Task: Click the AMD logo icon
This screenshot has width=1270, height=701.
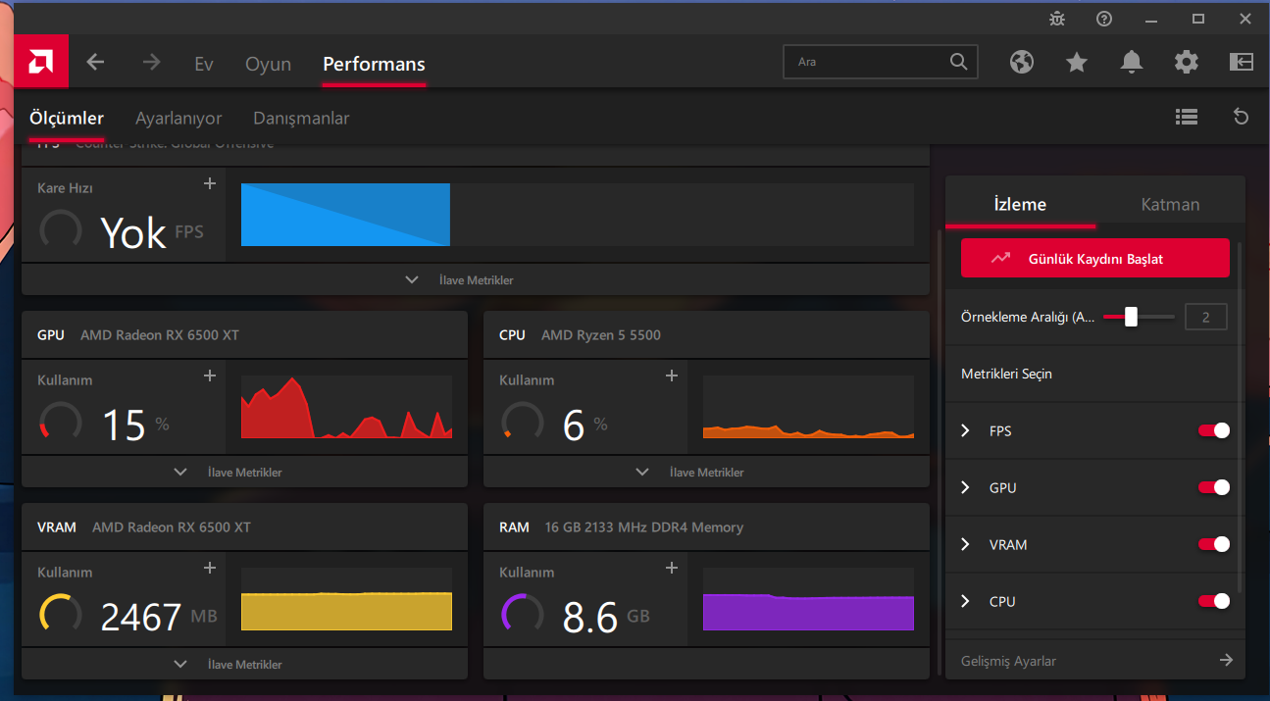Action: (41, 62)
